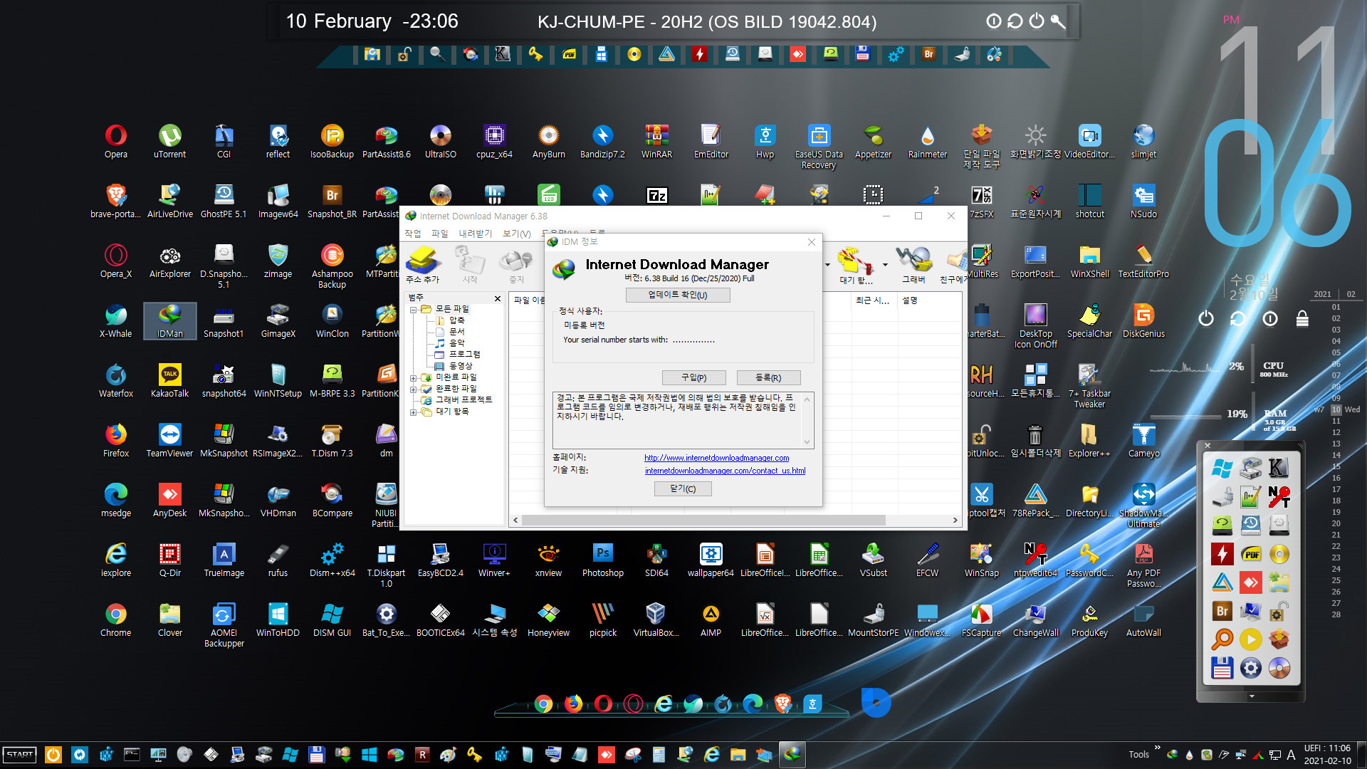This screenshot has width=1367, height=769.
Task: Open the Firefox desktop icon
Action: coord(116,440)
